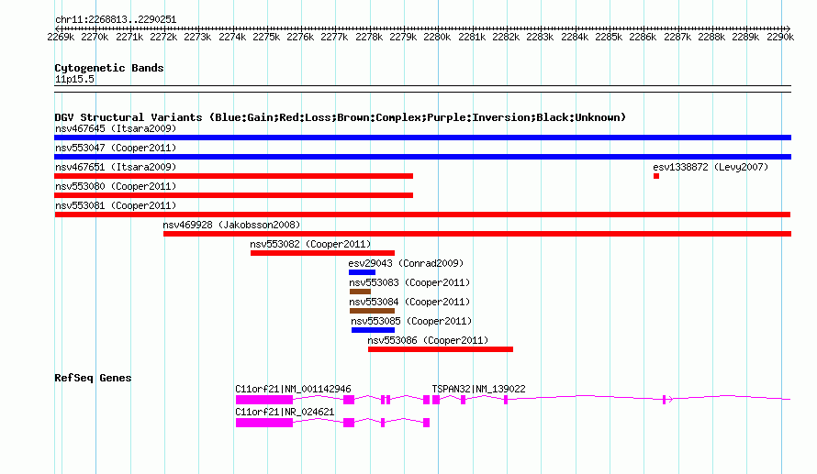Viewport: 817px width, 474px height.
Task: Click the C11orf21|NM_001142946 gene label
Action: click(293, 389)
